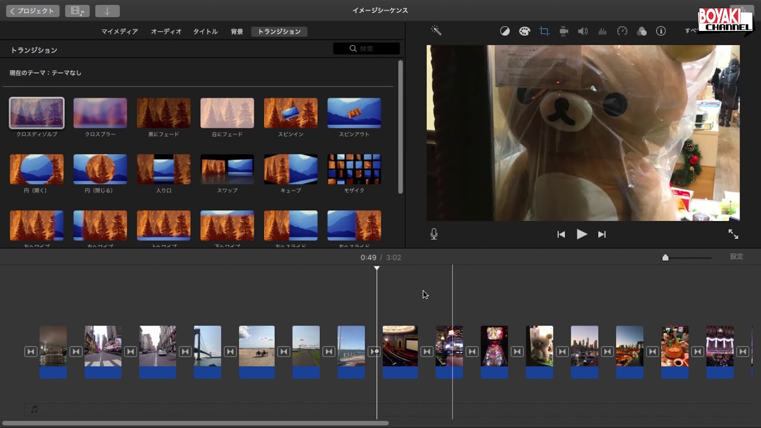Open clip filter and audio effects icon
This screenshot has width=761, height=428.
pyautogui.click(x=641, y=32)
